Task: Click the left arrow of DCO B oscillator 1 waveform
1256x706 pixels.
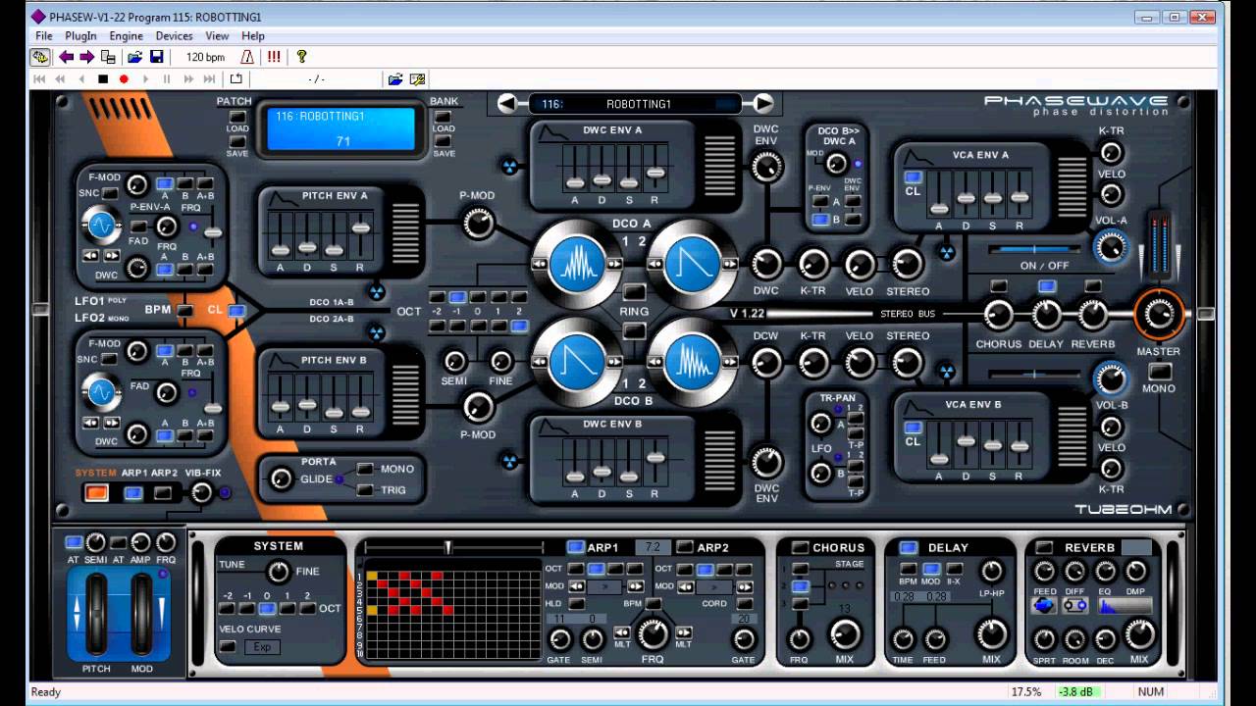Action: [540, 362]
